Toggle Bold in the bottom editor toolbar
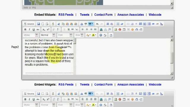This screenshot has width=190, height=107. (x=25, y=99)
